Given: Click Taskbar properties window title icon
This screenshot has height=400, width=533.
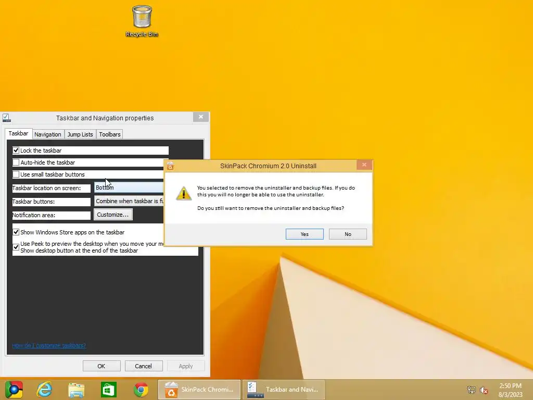Looking at the screenshot, I should [x=6, y=118].
